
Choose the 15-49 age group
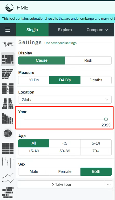pos(34,151)
